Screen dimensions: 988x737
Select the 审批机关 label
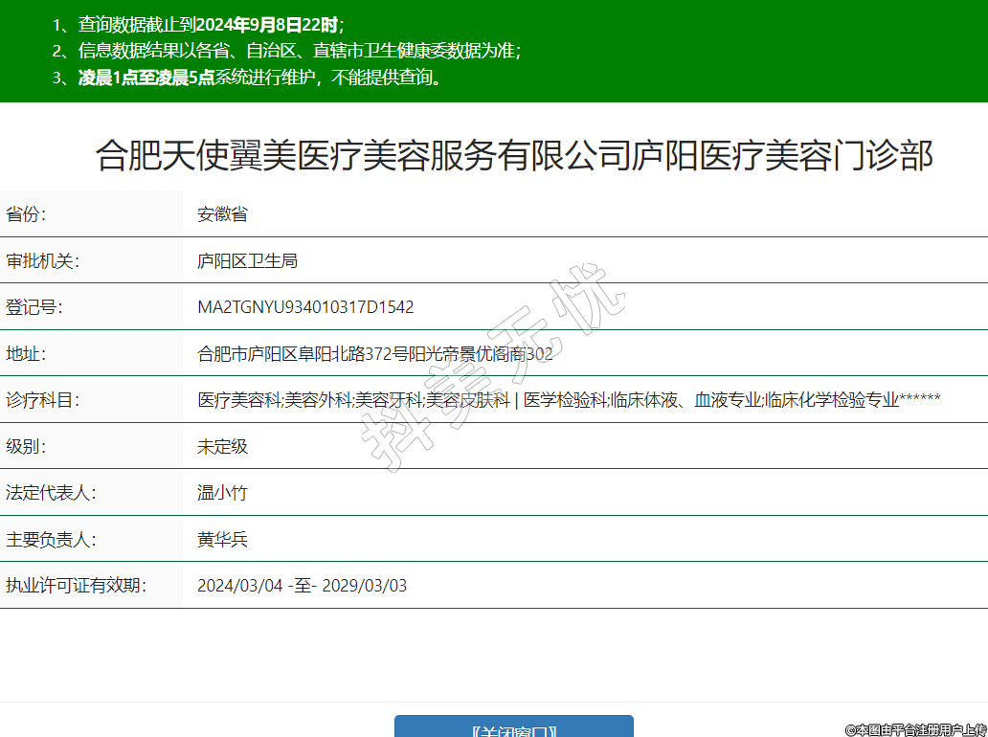click(42, 260)
